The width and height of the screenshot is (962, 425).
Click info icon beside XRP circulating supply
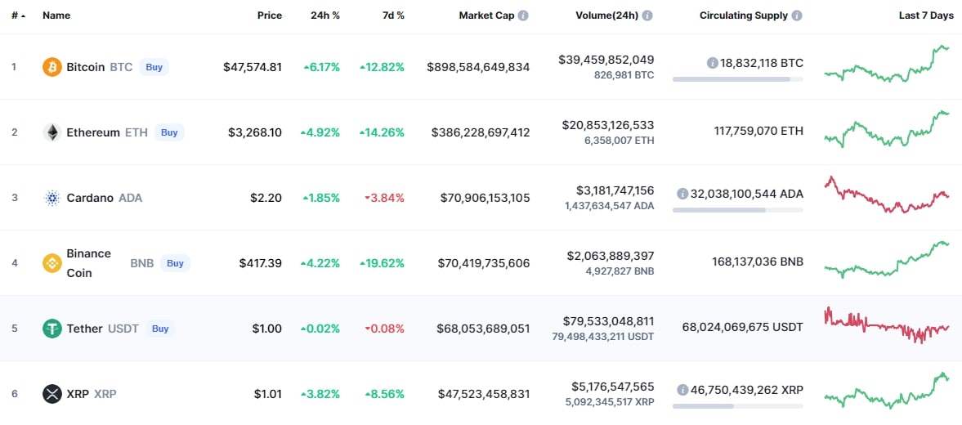tap(682, 389)
